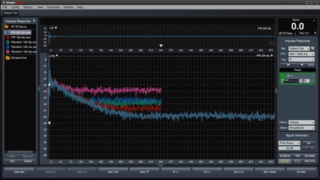Click the -30 dB generator level field

[x=289, y=148]
